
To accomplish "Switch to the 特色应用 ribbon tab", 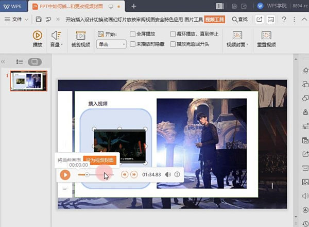I will coord(174,19).
